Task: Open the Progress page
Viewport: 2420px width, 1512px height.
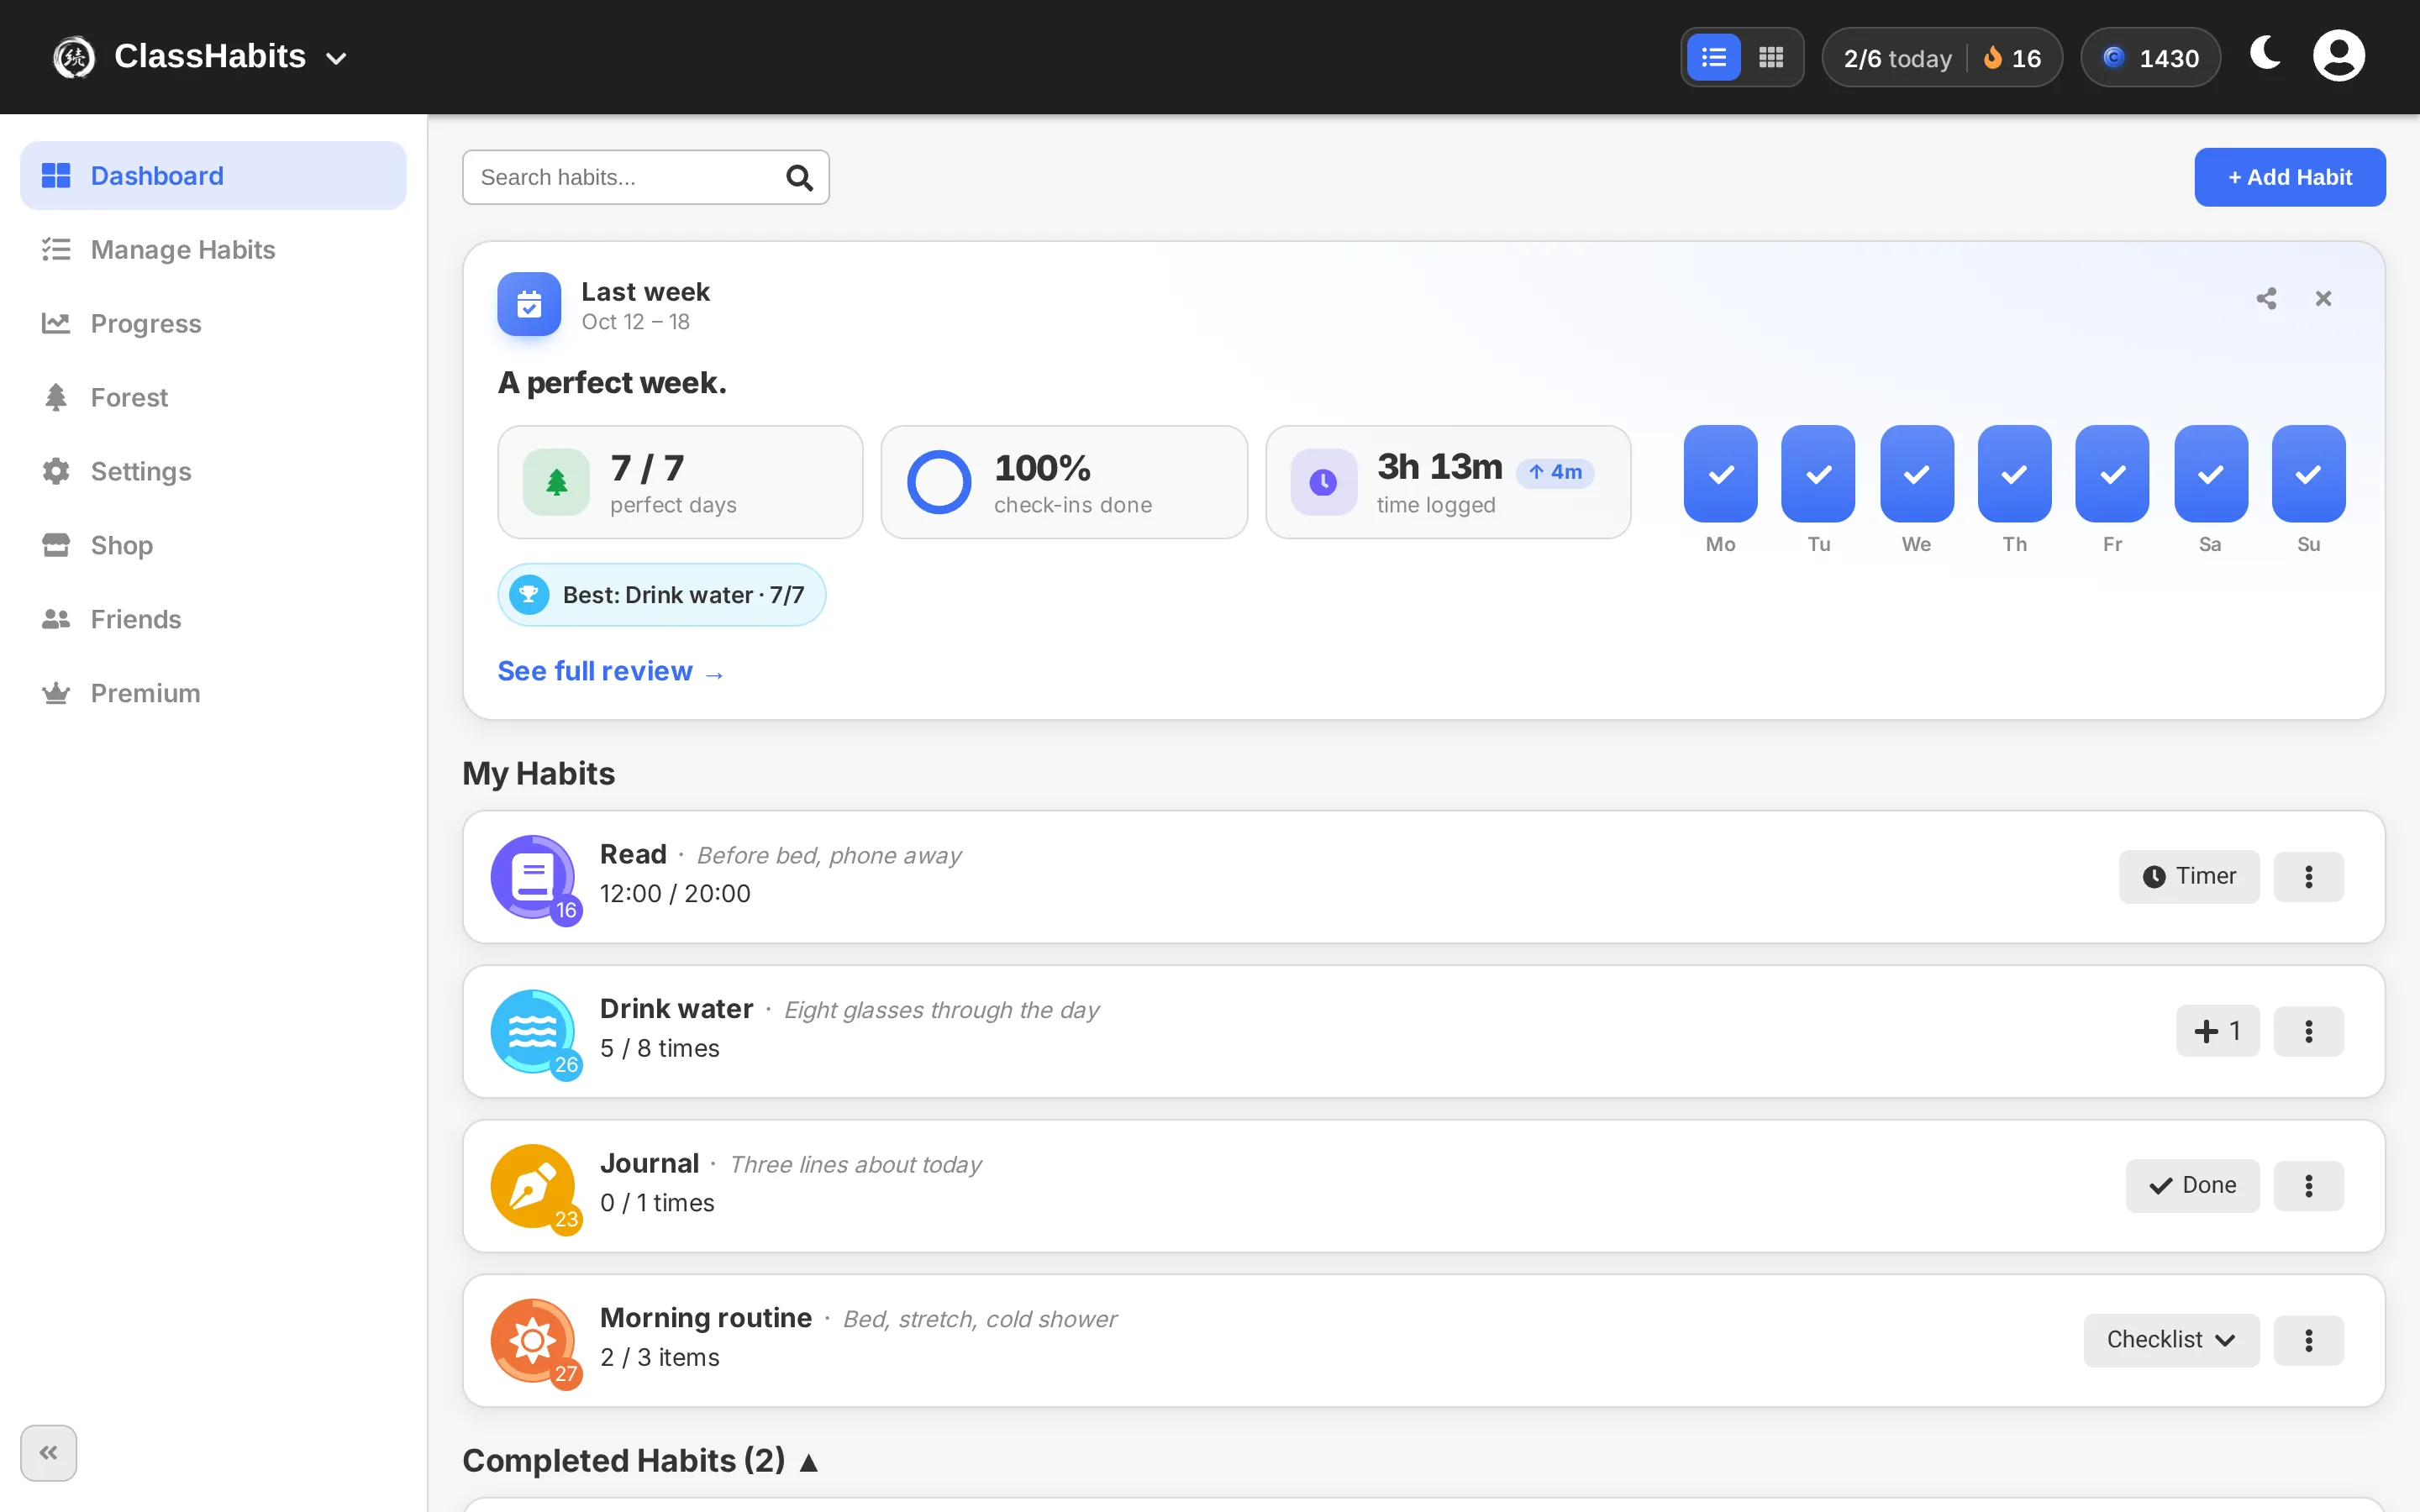Action: [x=213, y=323]
